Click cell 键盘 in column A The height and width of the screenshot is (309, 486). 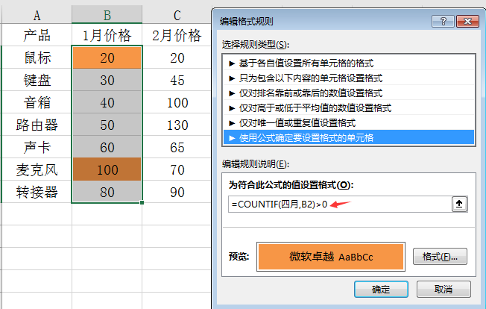[37, 80]
